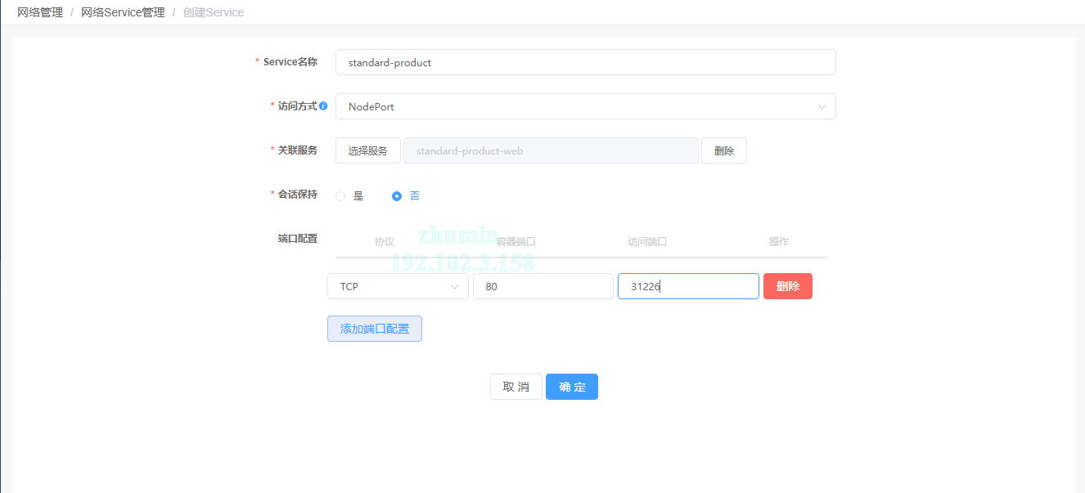The height and width of the screenshot is (493, 1085).
Task: Go to 网络Service管理 breadcrumb
Action: coord(123,12)
